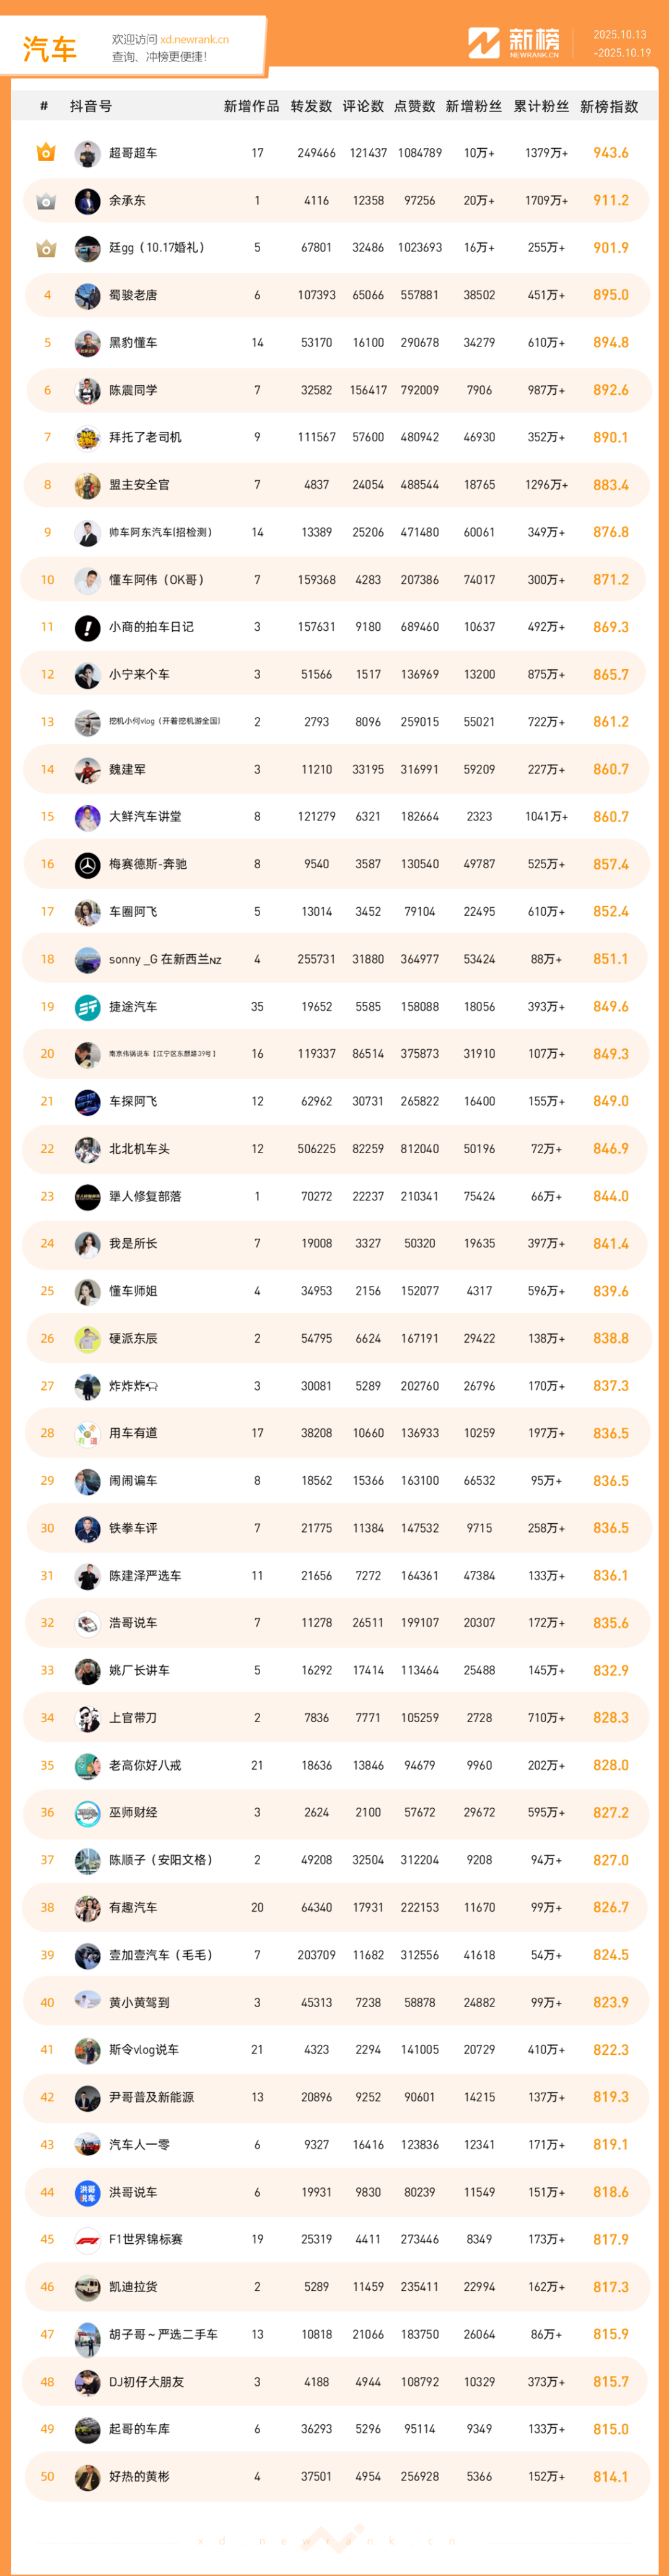Click the bronze crown on third row
The height and width of the screenshot is (2576, 669).
pyautogui.click(x=46, y=248)
